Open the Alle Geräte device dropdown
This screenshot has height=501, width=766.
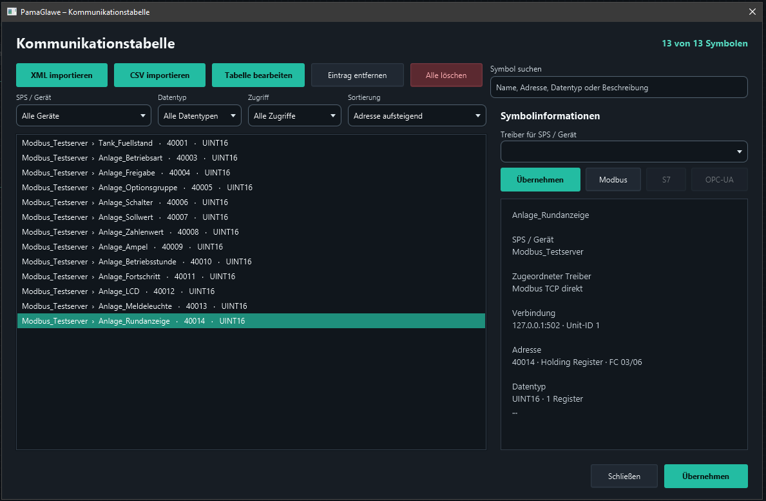coord(84,116)
